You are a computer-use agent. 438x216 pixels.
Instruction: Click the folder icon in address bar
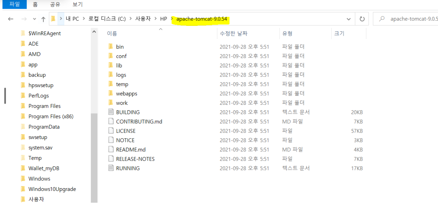coord(53,19)
